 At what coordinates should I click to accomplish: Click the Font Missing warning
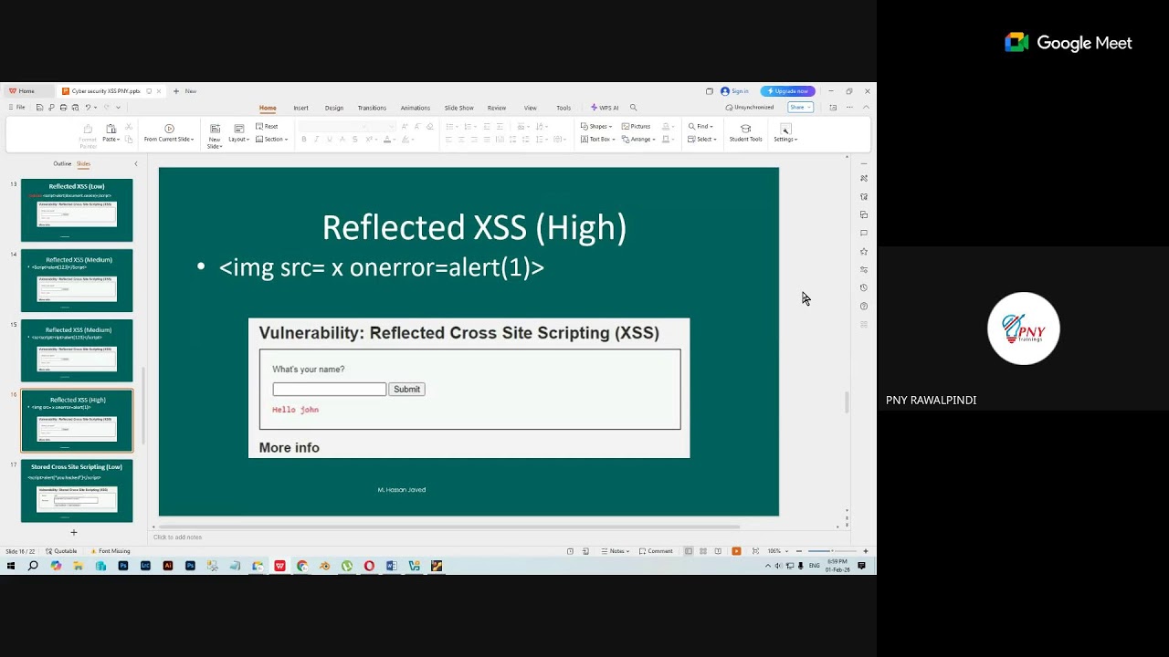[x=111, y=551]
